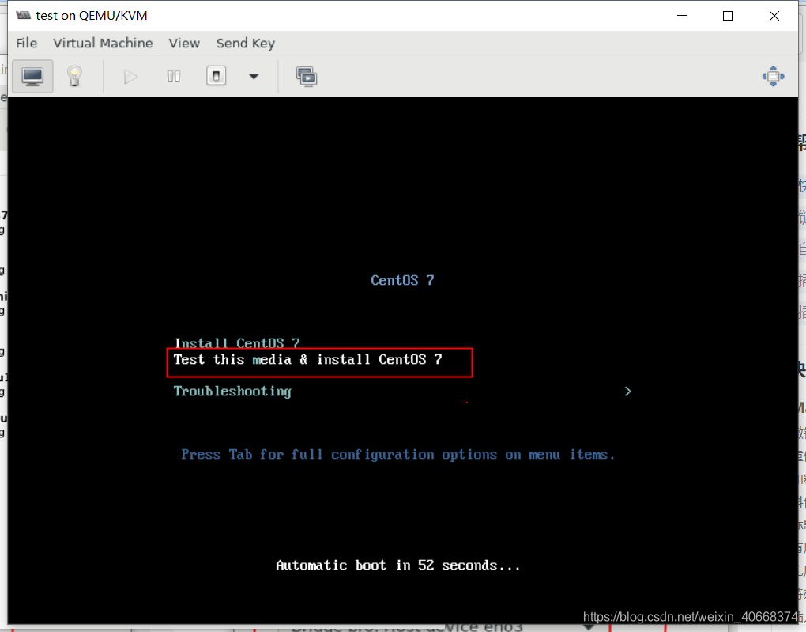The height and width of the screenshot is (632, 806).
Task: Expand the Troubleshooting submenu arrow
Action: tap(627, 391)
